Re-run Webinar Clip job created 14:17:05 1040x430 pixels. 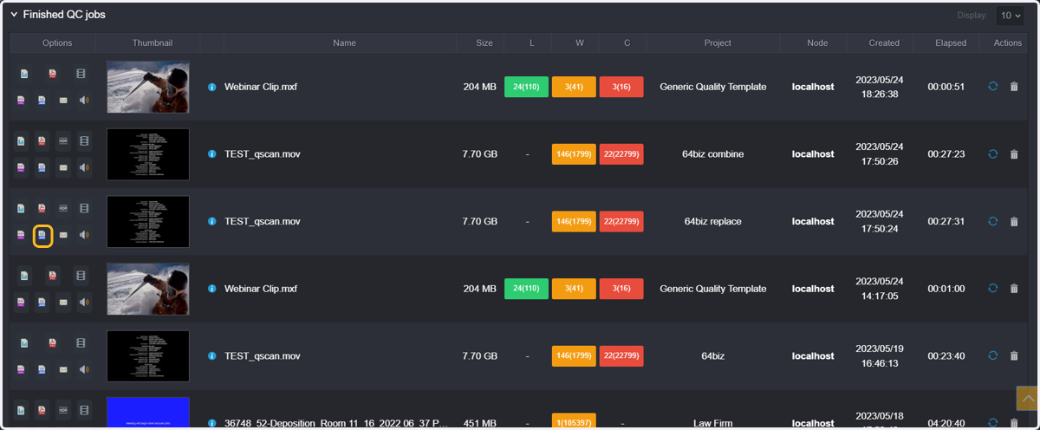tap(993, 289)
